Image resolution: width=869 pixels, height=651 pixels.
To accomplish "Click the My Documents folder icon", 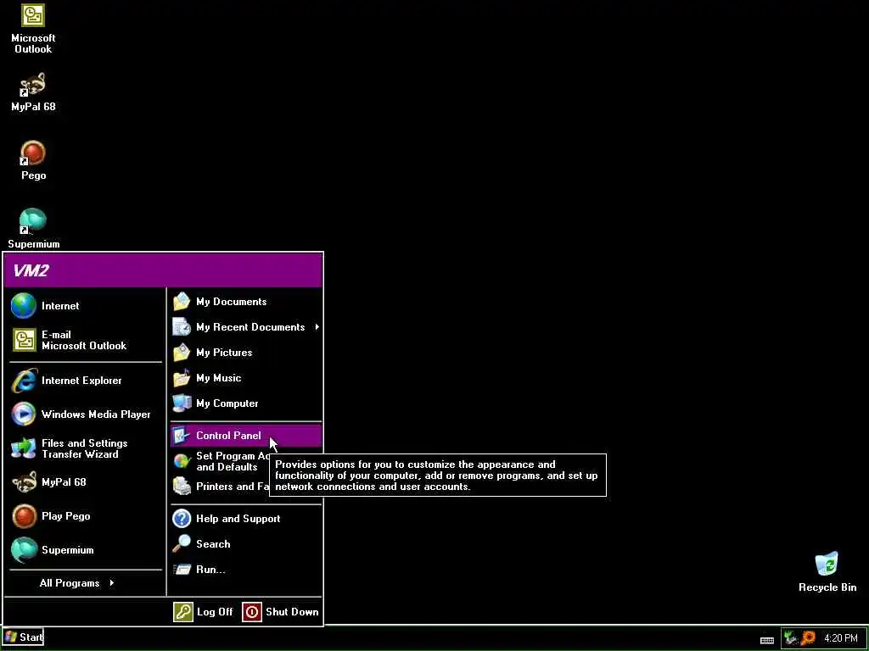I will [182, 302].
